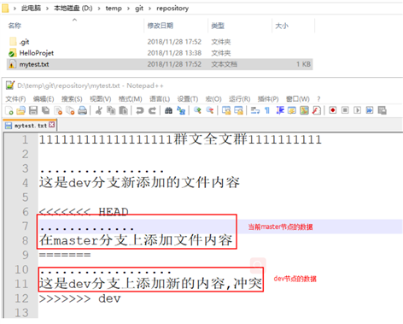403x324 pixels.
Task: Click the Undo arrow icon
Action: [x=139, y=110]
